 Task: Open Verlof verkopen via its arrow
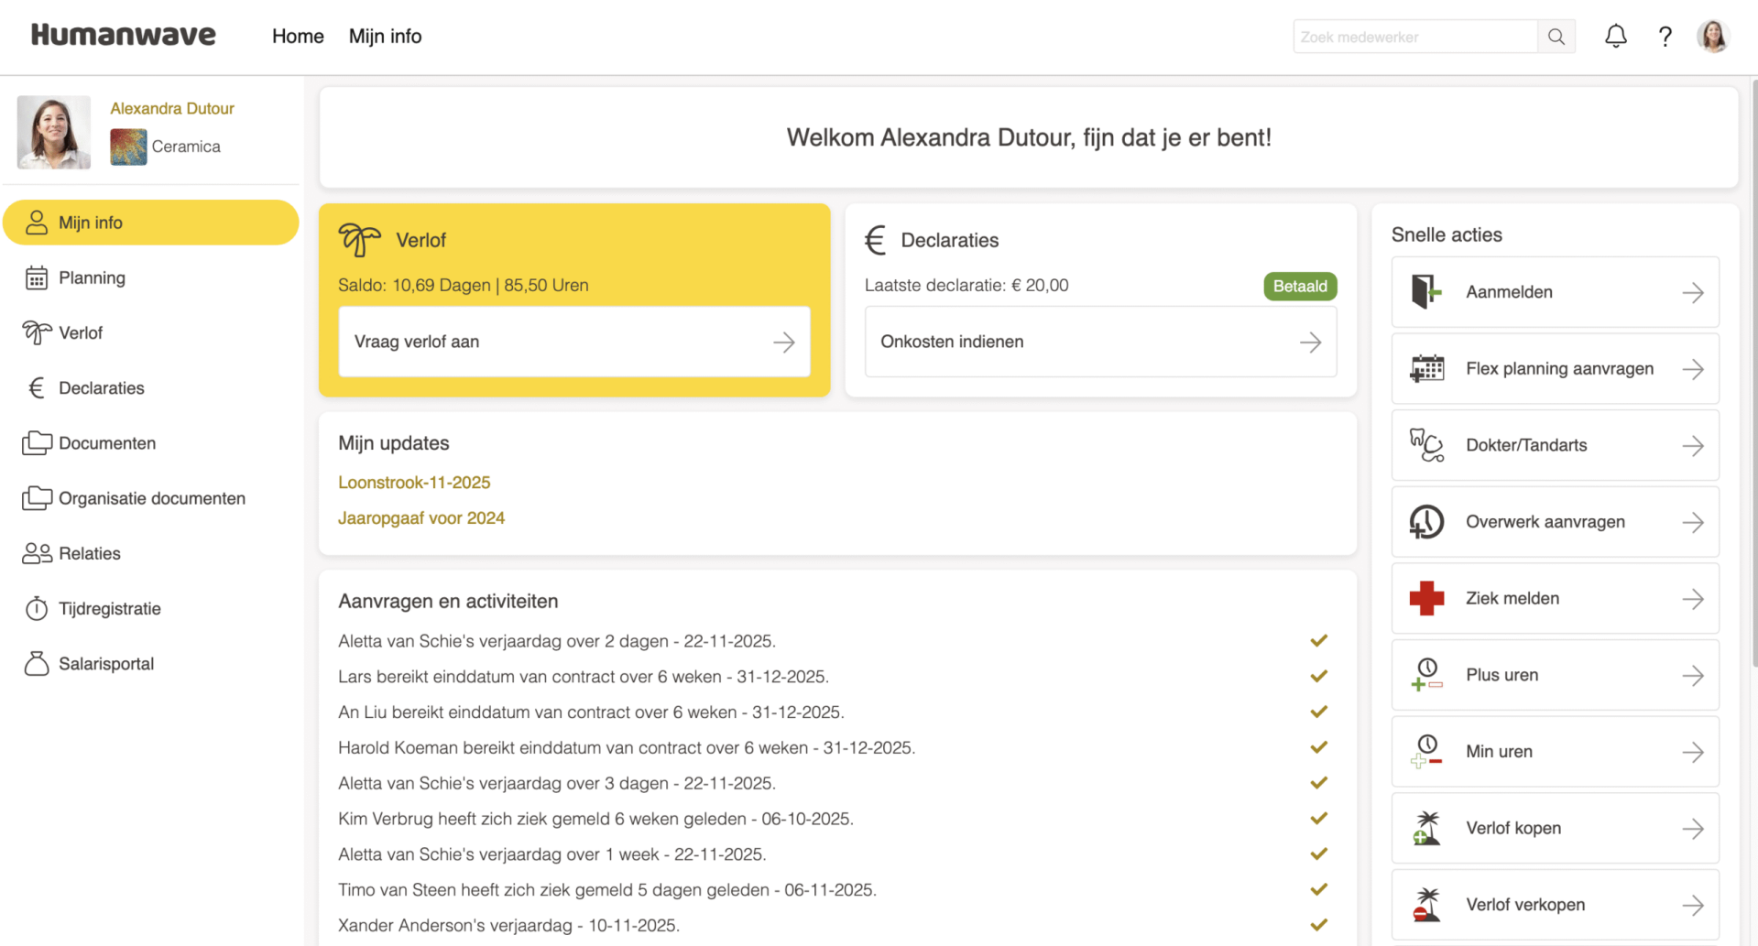point(1692,905)
